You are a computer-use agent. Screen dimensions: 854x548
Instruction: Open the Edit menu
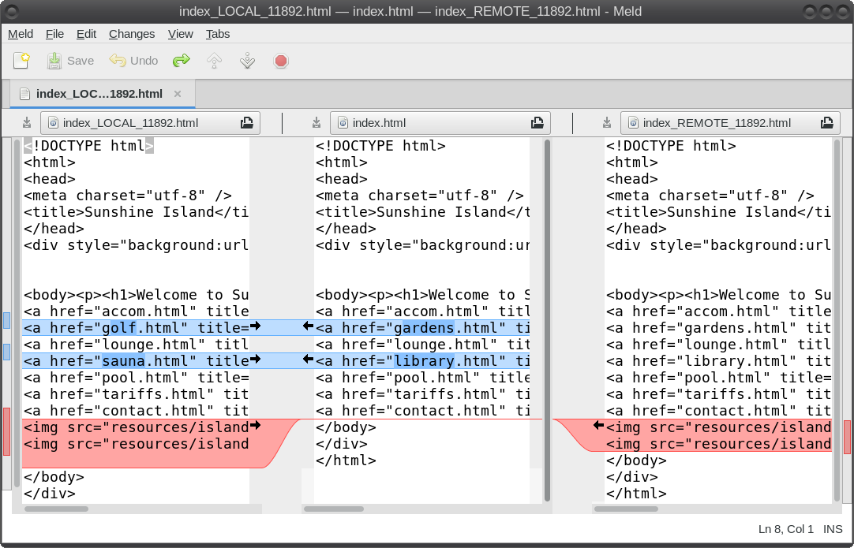[86, 34]
